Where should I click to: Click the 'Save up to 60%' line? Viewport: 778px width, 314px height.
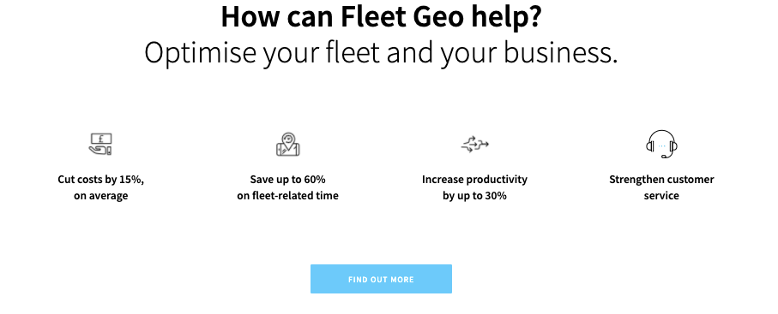[x=287, y=180]
